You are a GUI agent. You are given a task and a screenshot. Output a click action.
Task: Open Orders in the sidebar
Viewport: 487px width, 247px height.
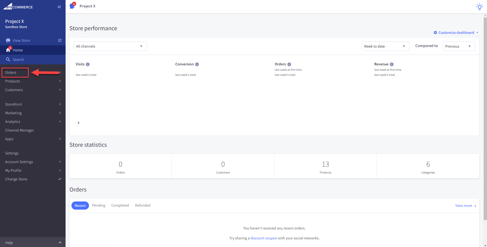(11, 72)
